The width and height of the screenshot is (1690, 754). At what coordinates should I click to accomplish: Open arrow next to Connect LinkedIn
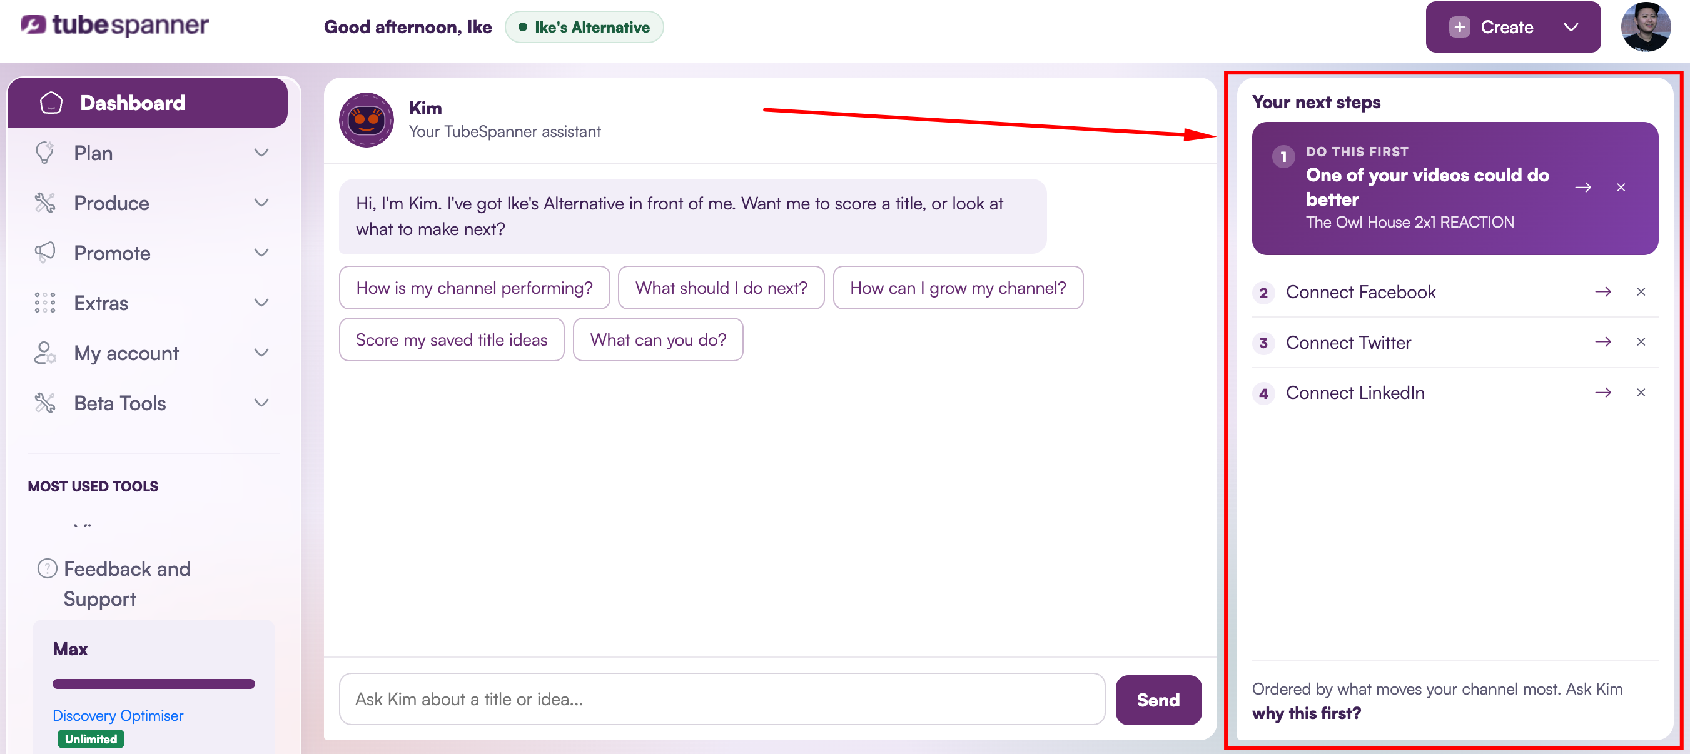point(1602,392)
